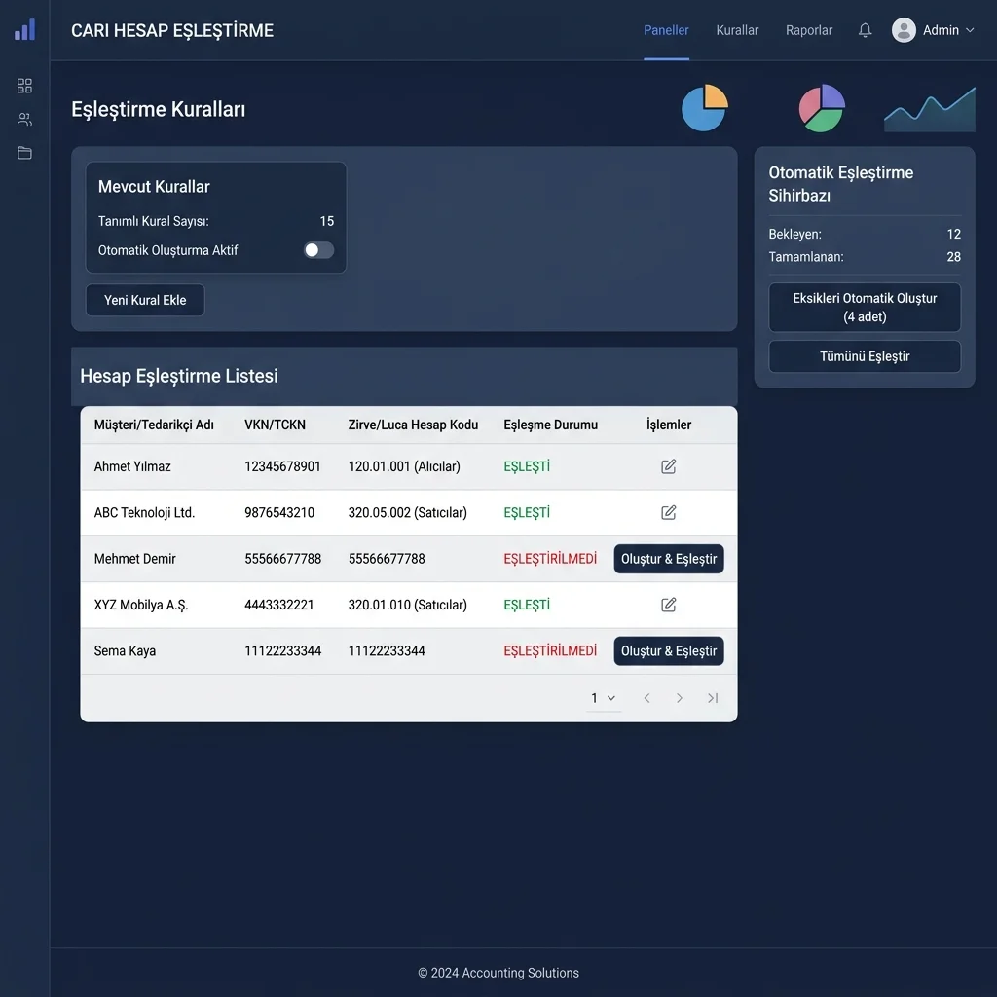997x997 pixels.
Task: Toggle Otomatik Oluşturma Aktif switch
Action: pyautogui.click(x=318, y=250)
